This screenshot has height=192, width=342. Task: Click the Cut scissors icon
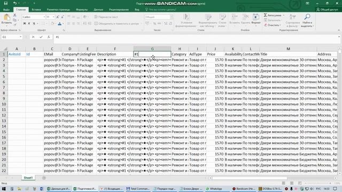[14, 15]
